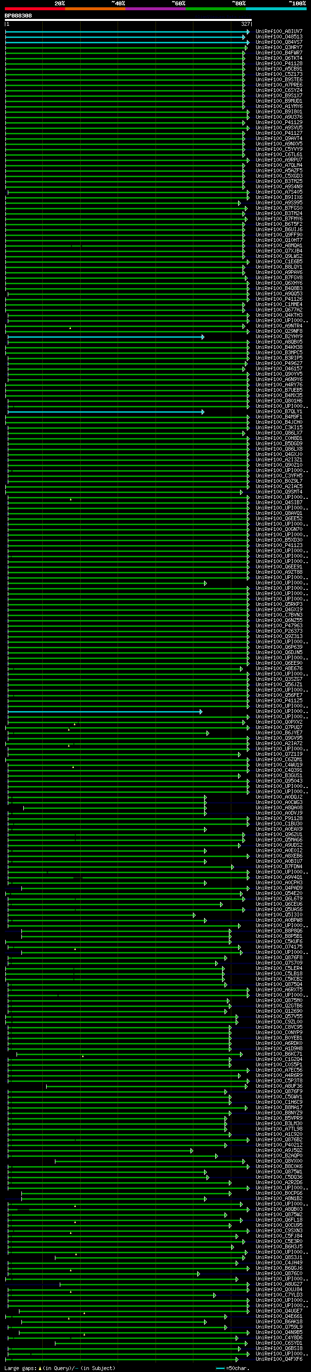Choose the UniRef100_A9S995 entry
311x1372 pixels.
pos(279,203)
